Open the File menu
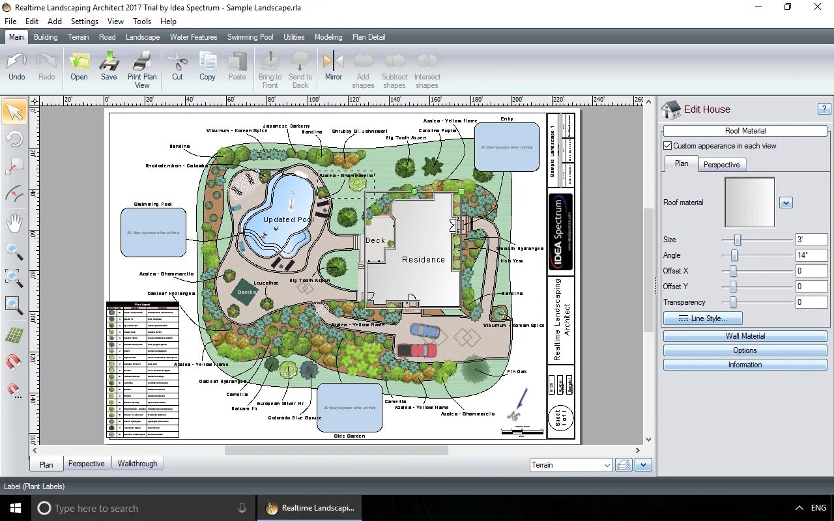The image size is (834, 521). [x=10, y=21]
